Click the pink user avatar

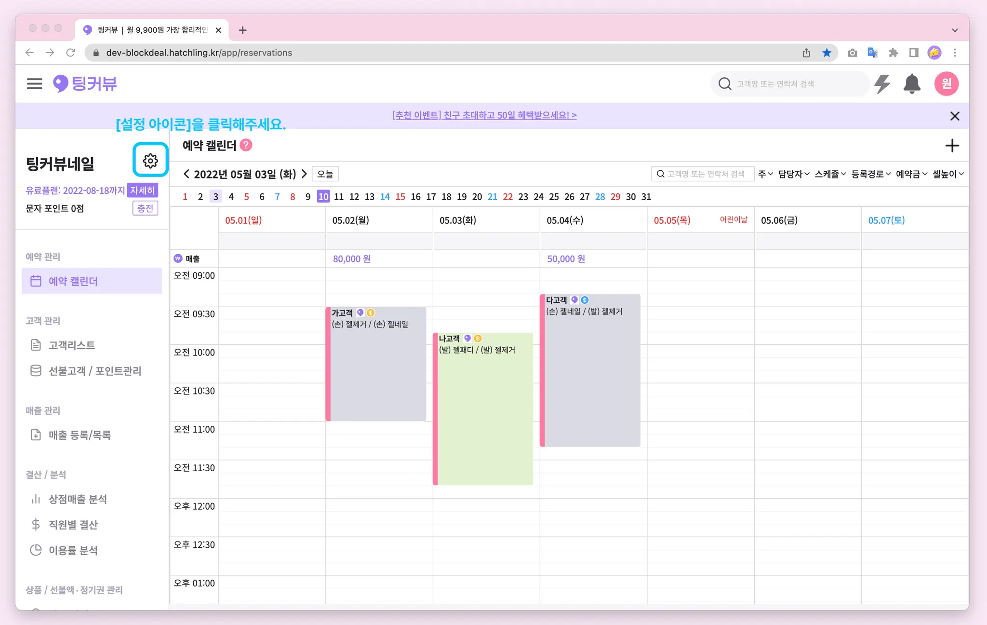946,84
